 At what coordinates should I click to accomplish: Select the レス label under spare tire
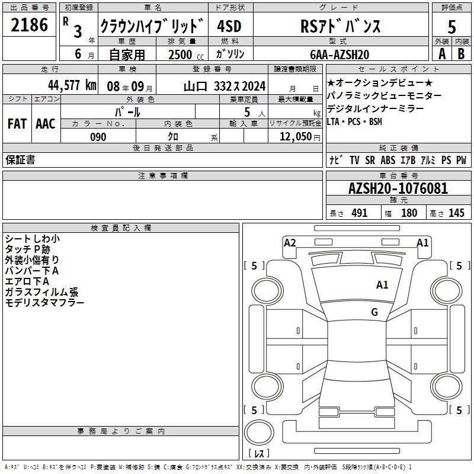[x=259, y=454]
